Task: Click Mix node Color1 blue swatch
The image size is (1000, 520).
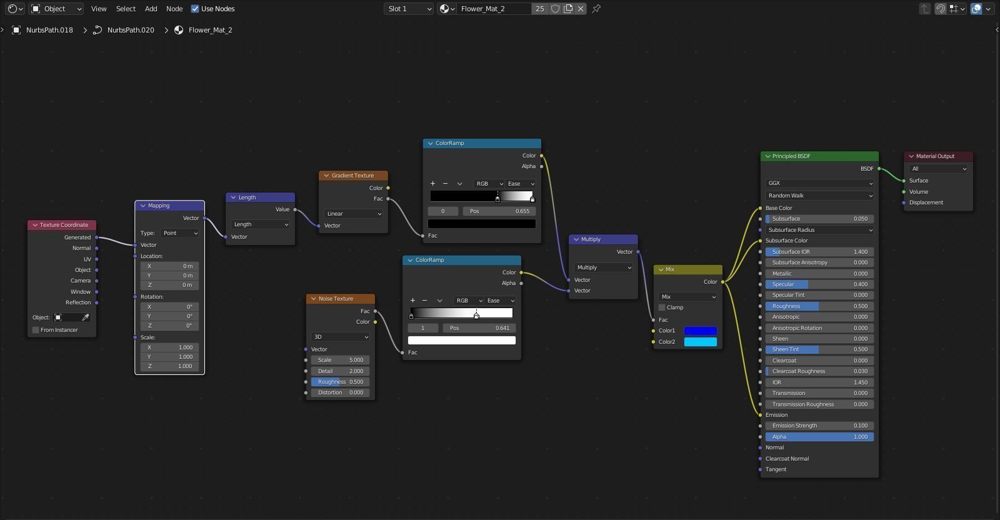Action: click(700, 331)
